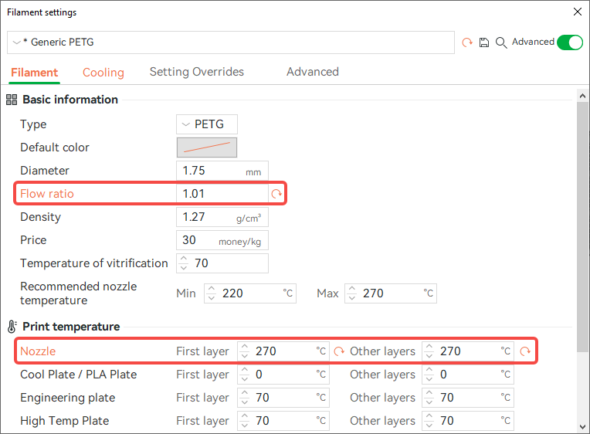This screenshot has height=434, width=590.
Task: Save the current filament preset
Action: coord(484,42)
